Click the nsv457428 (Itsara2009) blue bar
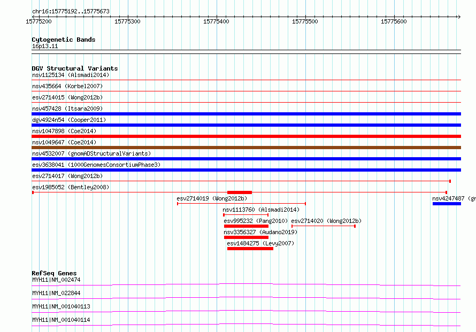476x332 pixels. (246, 114)
